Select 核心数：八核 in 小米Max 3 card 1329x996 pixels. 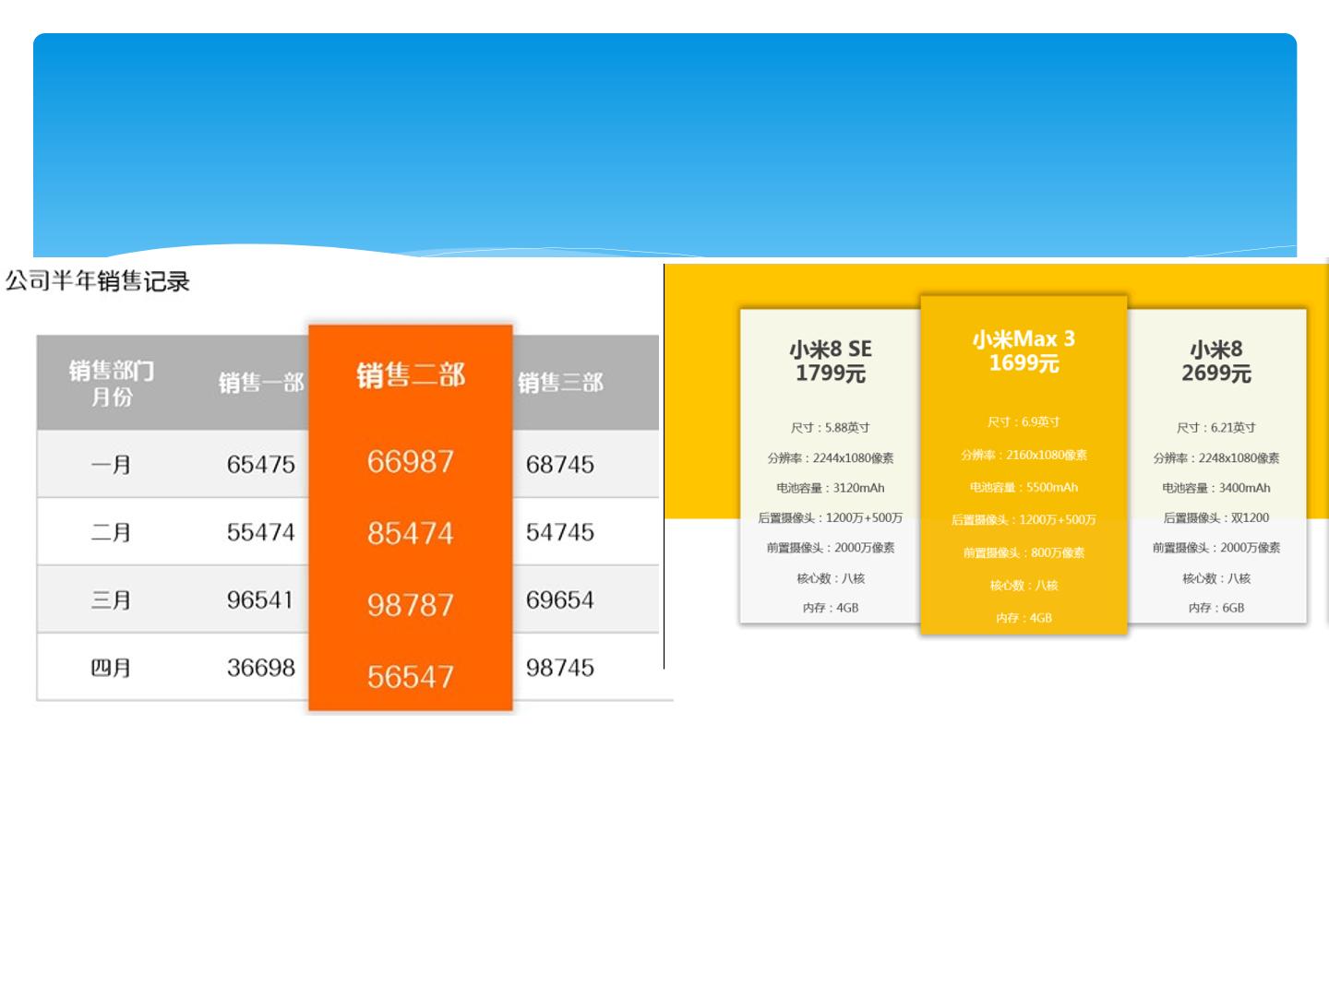(x=1024, y=586)
